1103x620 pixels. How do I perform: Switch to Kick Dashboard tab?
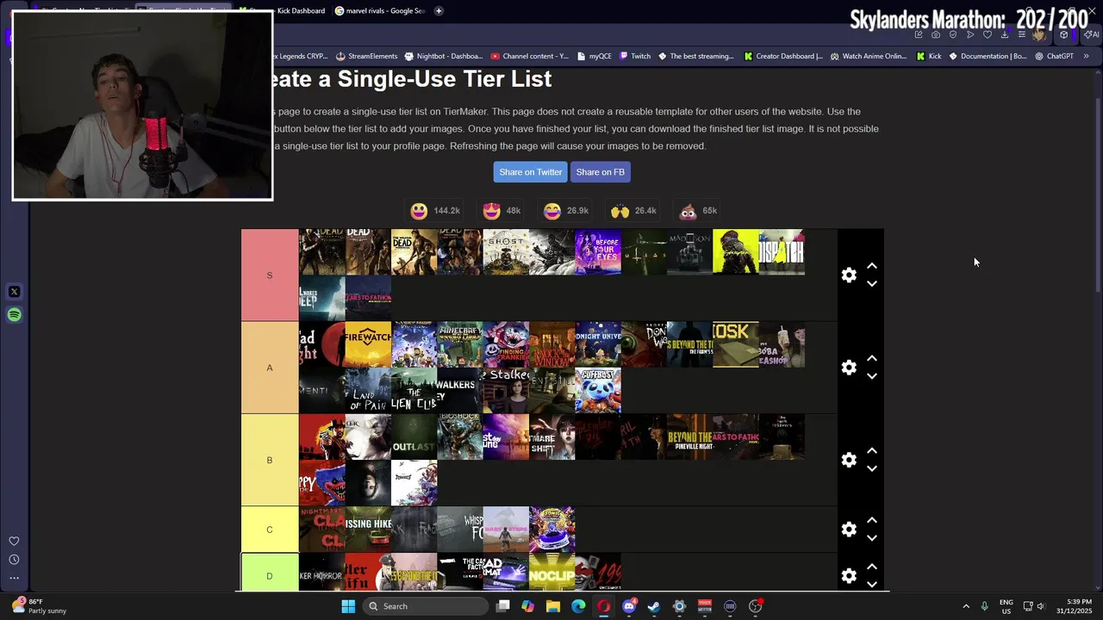point(283,10)
